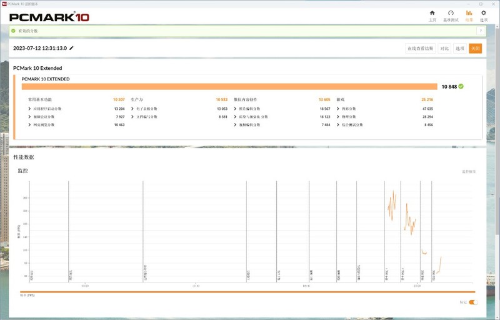Open the Options (选项) gear icon
500x320 pixels.
click(x=483, y=14)
